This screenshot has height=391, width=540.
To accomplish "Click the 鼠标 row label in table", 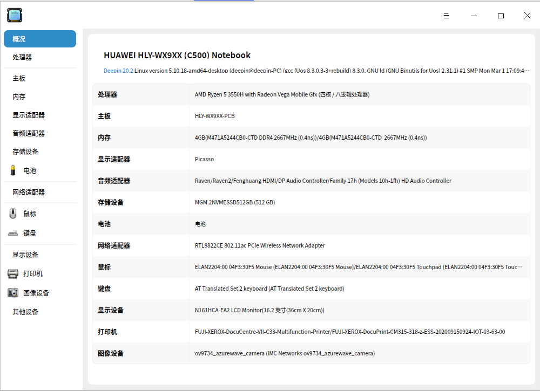I will pyautogui.click(x=104, y=267).
